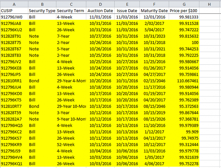The height and width of the screenshot is (168, 221).
Task: Click price cell 95.372563
Action: (x=184, y=106)
